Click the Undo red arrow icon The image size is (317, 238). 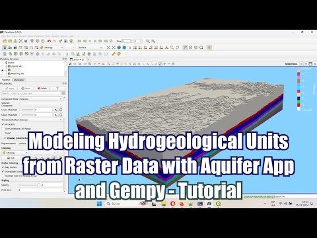[x=49, y=41]
